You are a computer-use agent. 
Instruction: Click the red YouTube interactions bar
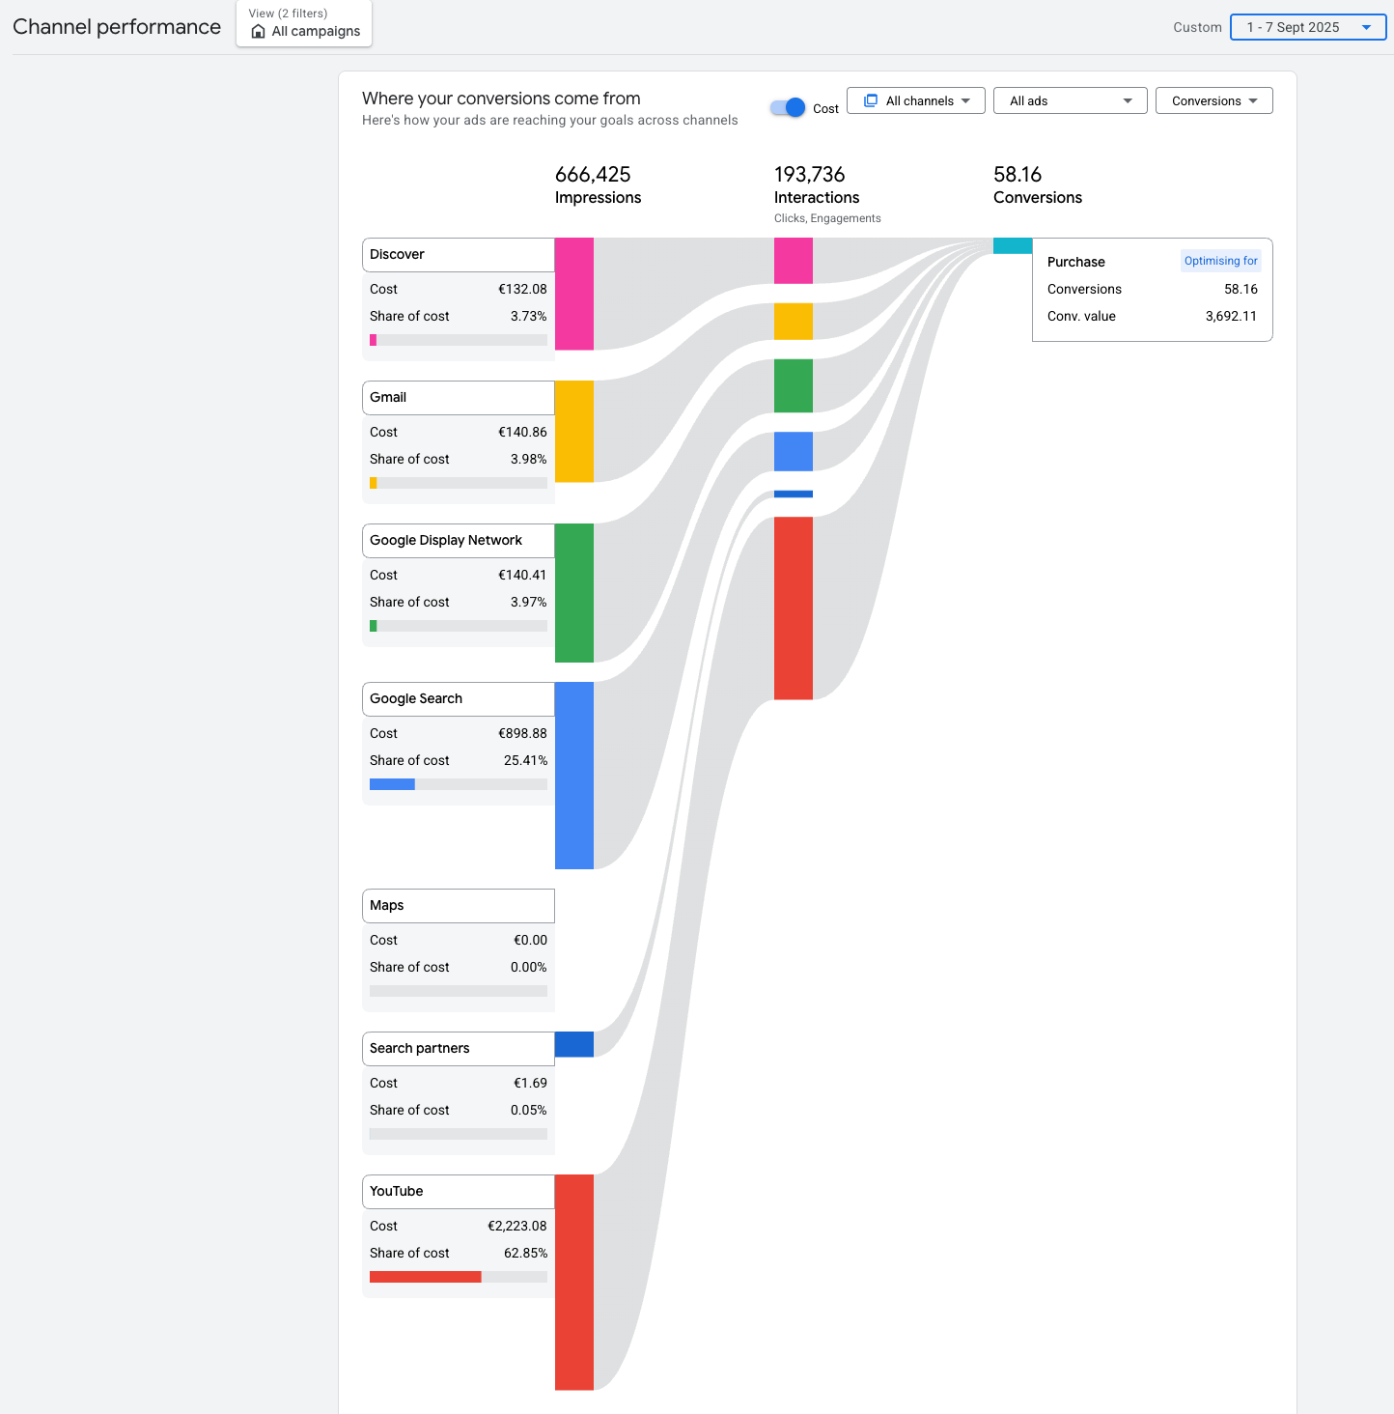click(x=794, y=608)
